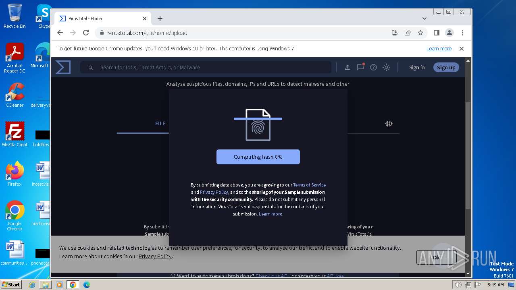Click the VirusTotal logo icon
The image size is (516, 290).
pyautogui.click(x=63, y=67)
